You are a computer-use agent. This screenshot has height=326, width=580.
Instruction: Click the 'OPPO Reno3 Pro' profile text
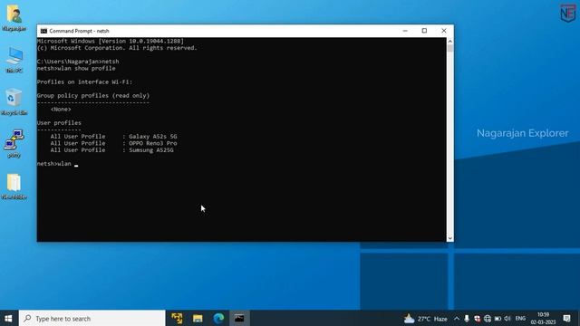click(153, 143)
